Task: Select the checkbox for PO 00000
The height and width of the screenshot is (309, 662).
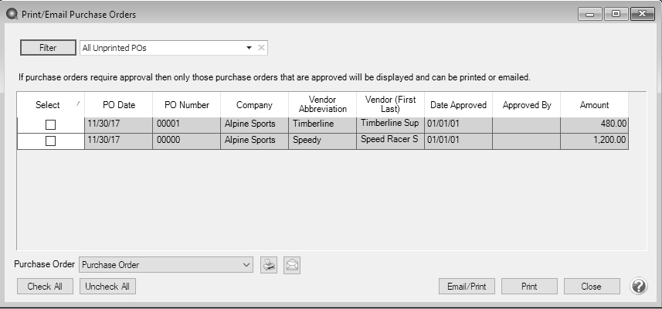Action: pos(50,141)
